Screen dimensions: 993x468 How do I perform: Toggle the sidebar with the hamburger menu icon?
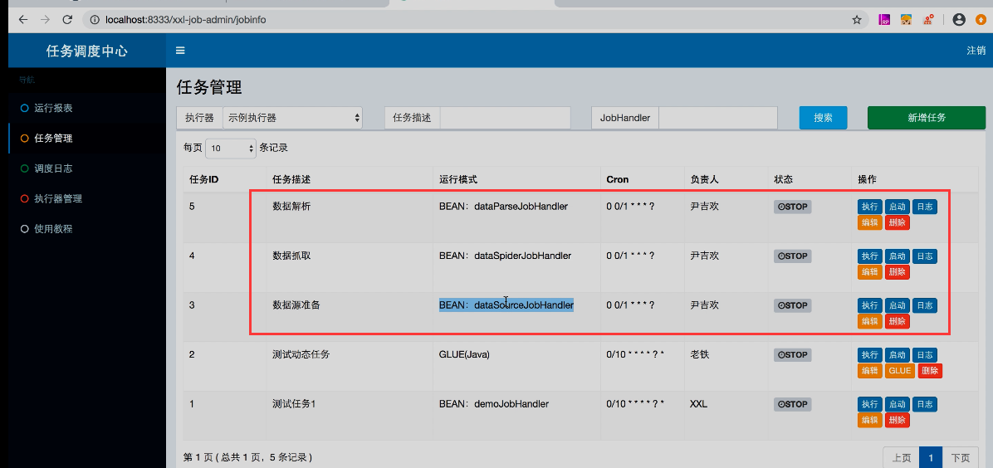(180, 51)
